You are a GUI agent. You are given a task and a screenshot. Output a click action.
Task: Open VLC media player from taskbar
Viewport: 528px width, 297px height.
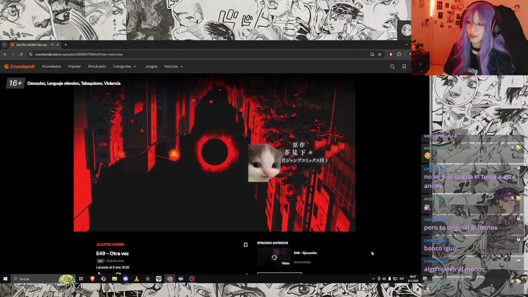coord(137,279)
